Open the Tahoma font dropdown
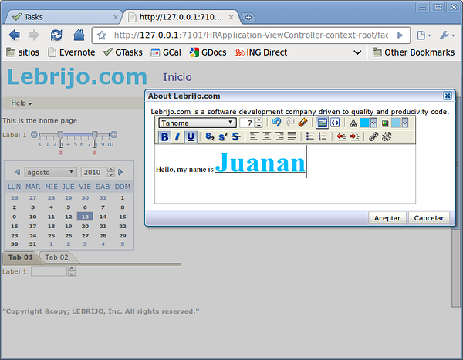The height and width of the screenshot is (360, 463). click(198, 123)
